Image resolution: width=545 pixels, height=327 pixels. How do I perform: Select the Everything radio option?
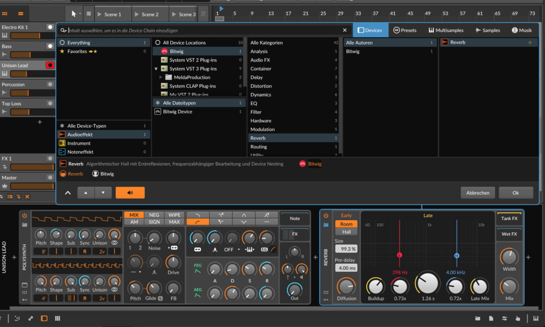[62, 43]
